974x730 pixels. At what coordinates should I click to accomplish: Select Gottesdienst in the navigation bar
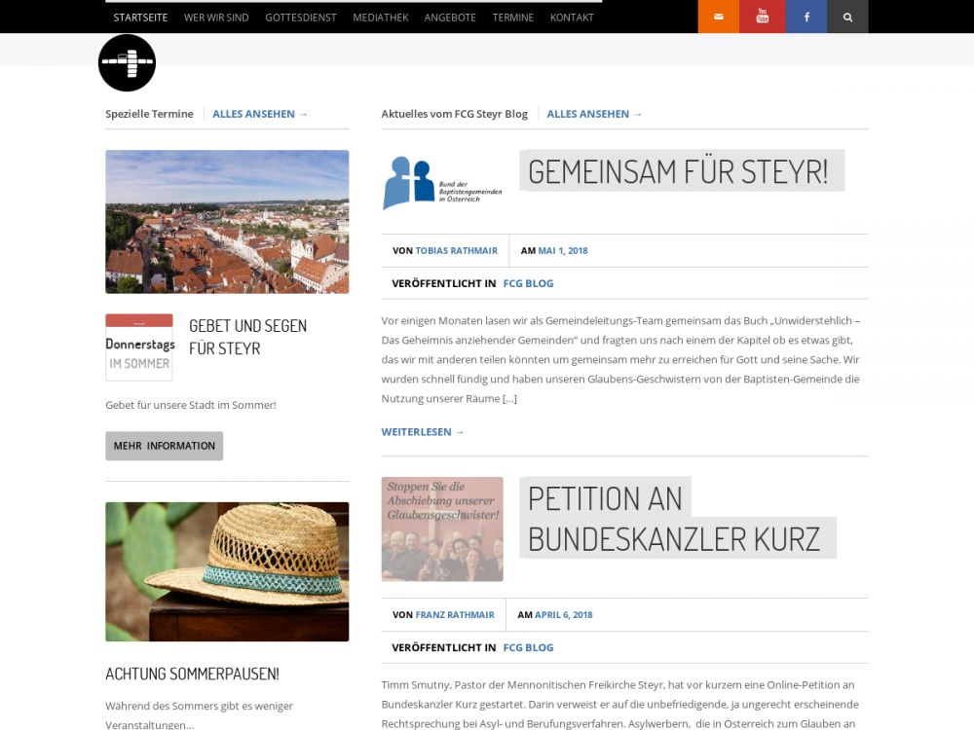(x=300, y=18)
